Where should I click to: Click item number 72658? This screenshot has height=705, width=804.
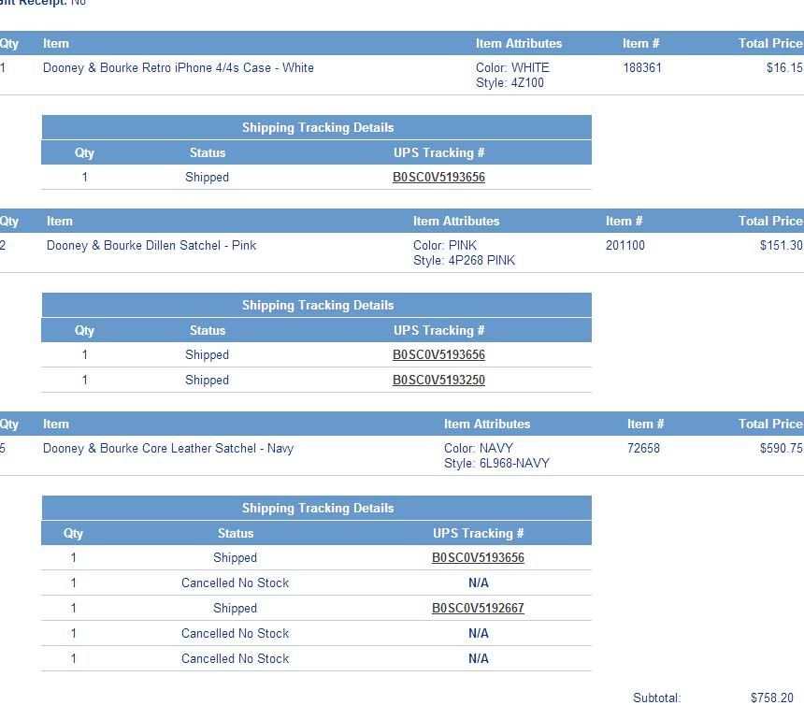click(x=643, y=449)
